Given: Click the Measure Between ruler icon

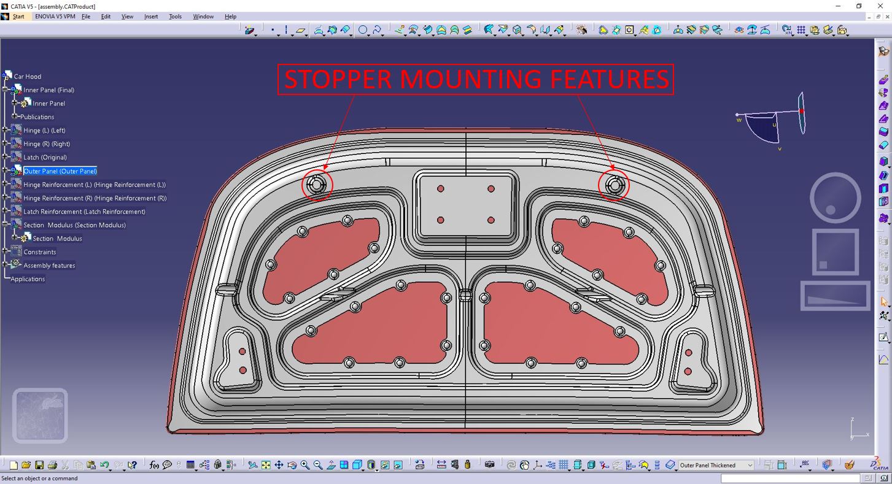Looking at the screenshot, I should click(x=441, y=465).
